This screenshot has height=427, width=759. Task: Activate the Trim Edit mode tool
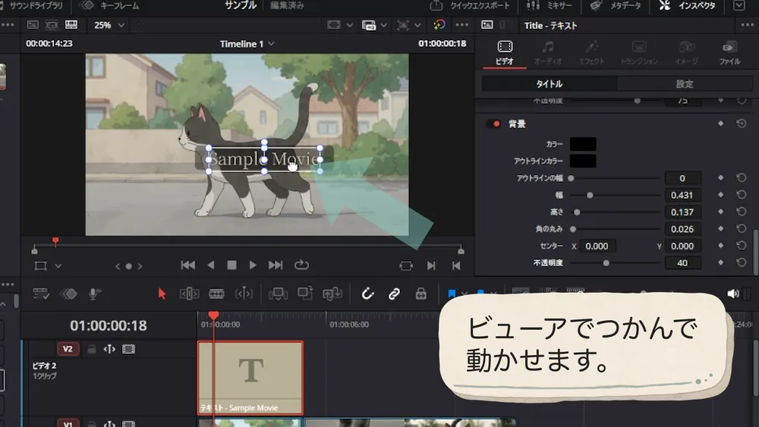[x=189, y=294]
